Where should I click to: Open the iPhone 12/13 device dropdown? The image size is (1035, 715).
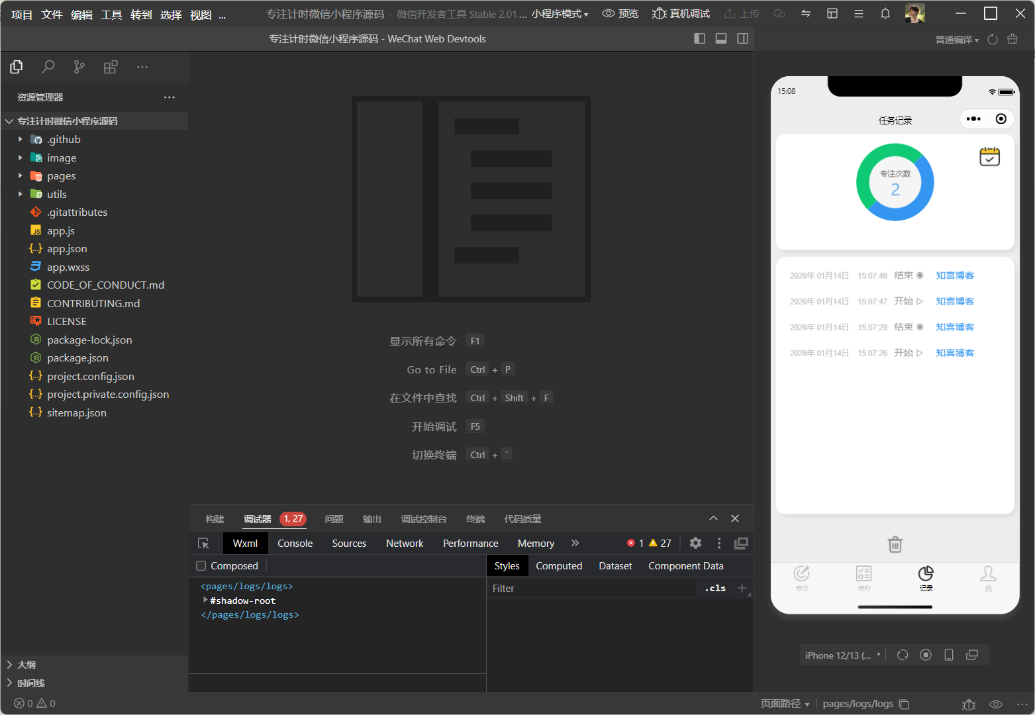pos(842,655)
